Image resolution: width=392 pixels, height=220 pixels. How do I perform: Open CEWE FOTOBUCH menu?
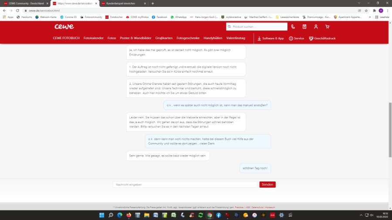pos(66,38)
